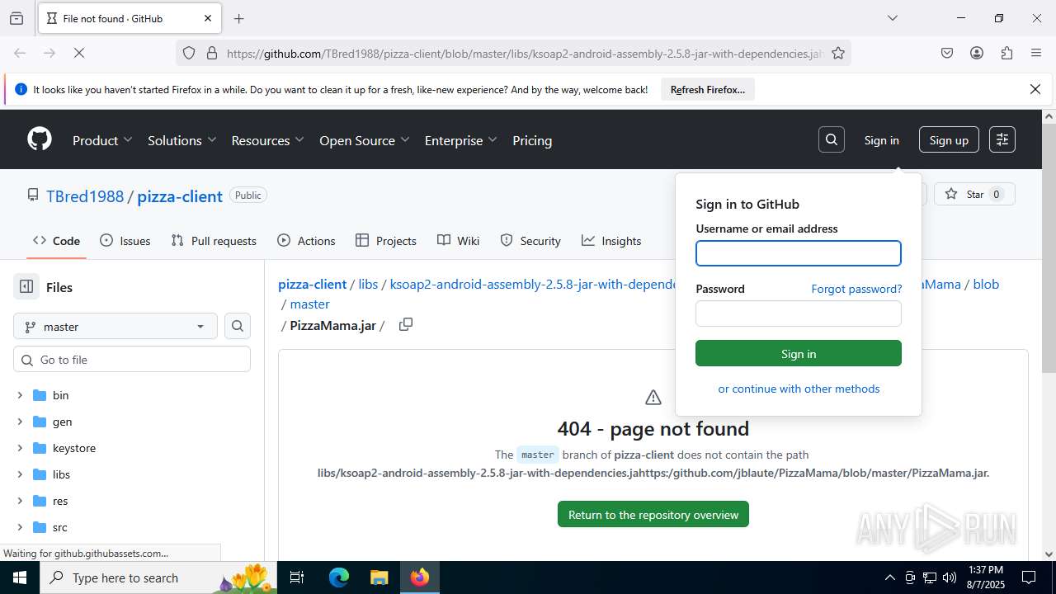Open the Security tab
The image size is (1056, 594).
point(530,241)
